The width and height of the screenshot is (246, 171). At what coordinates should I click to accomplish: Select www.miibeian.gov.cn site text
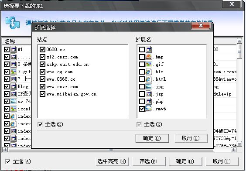click(72, 94)
